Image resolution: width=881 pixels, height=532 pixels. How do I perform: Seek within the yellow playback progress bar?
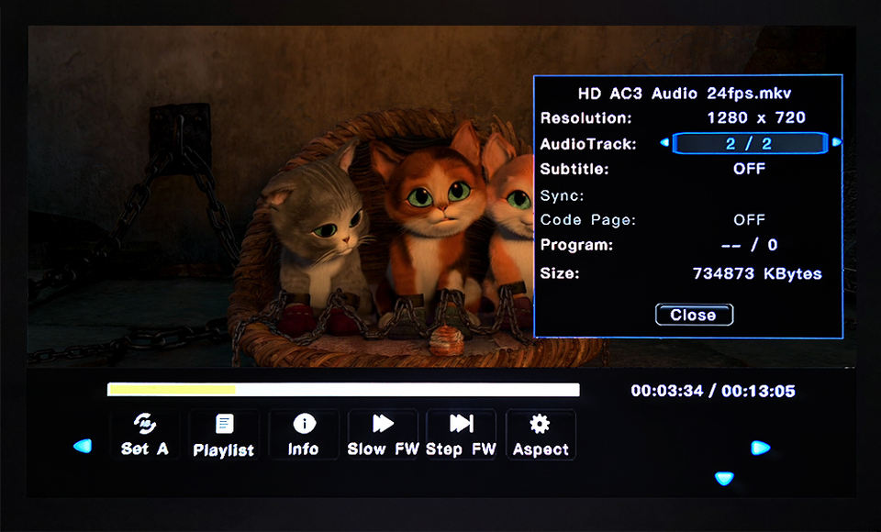343,389
